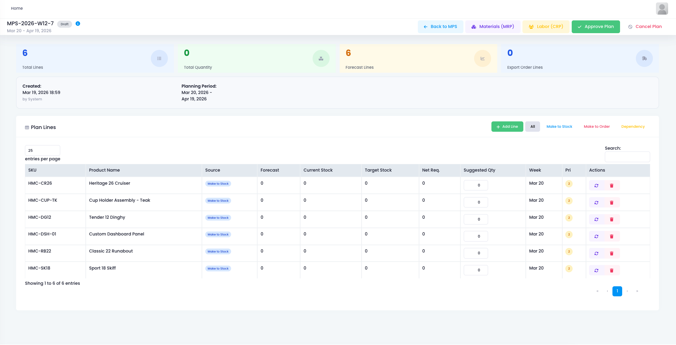Refresh the Classic 22 Runabout line

point(596,253)
